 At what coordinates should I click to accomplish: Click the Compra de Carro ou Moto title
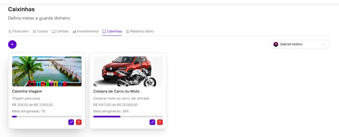click(x=116, y=91)
